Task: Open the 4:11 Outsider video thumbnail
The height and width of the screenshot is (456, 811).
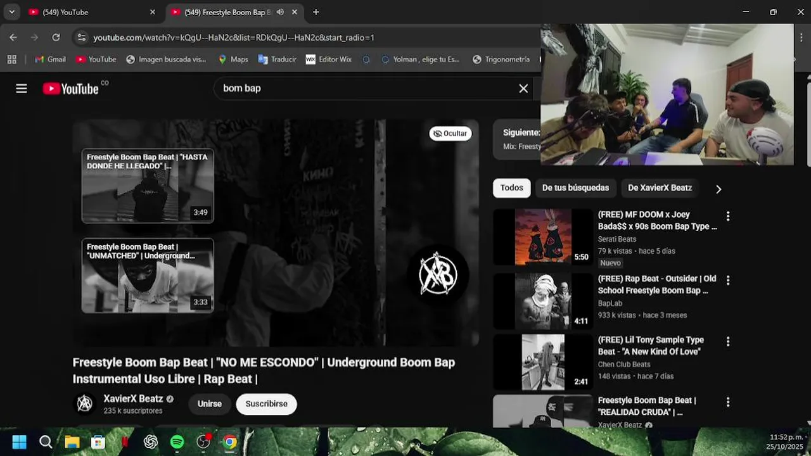Action: (x=543, y=301)
